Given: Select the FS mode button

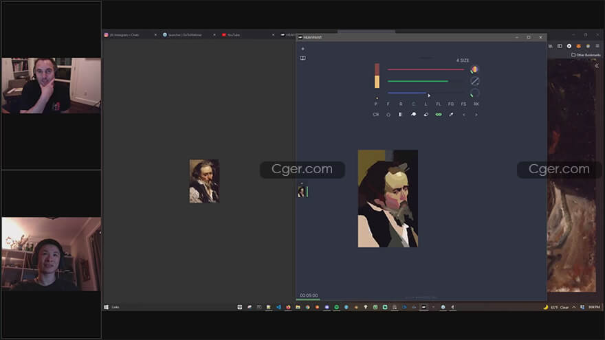Looking at the screenshot, I should click(463, 104).
